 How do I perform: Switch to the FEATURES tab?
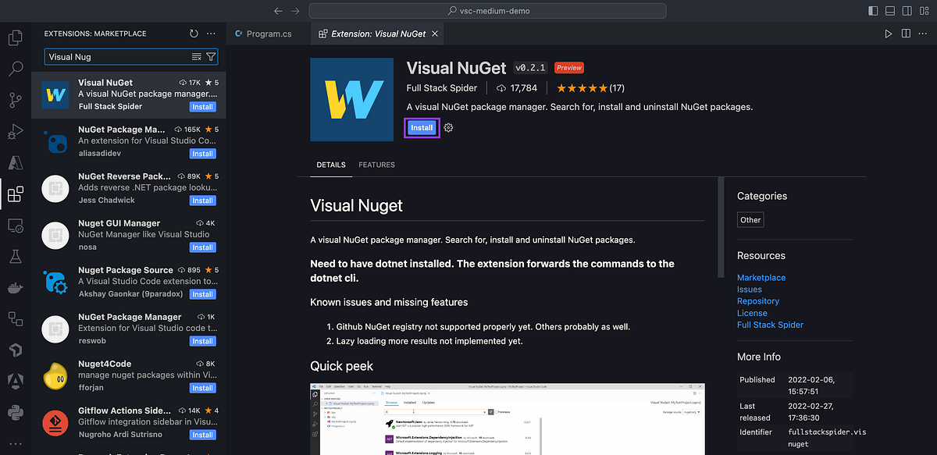tap(376, 165)
